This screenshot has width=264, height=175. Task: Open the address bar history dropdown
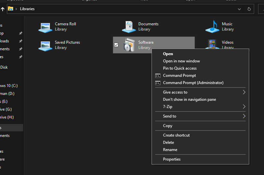tap(239, 9)
